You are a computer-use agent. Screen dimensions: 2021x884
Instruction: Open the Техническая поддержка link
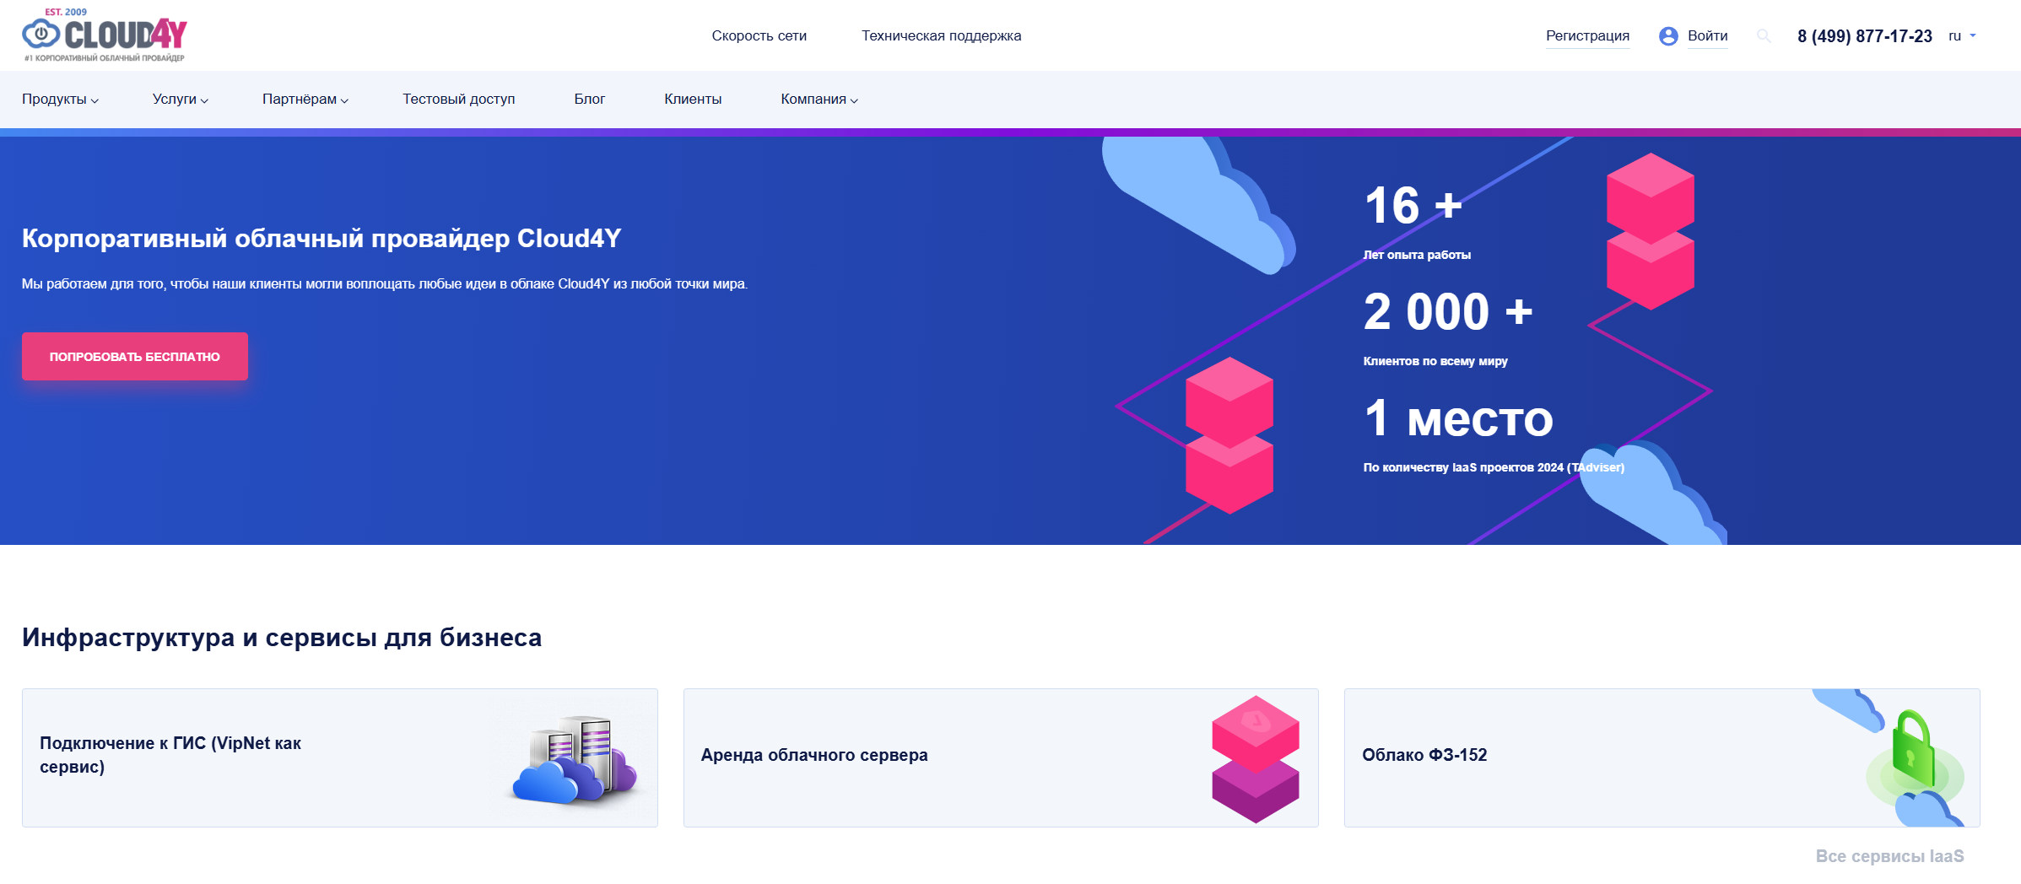[941, 35]
